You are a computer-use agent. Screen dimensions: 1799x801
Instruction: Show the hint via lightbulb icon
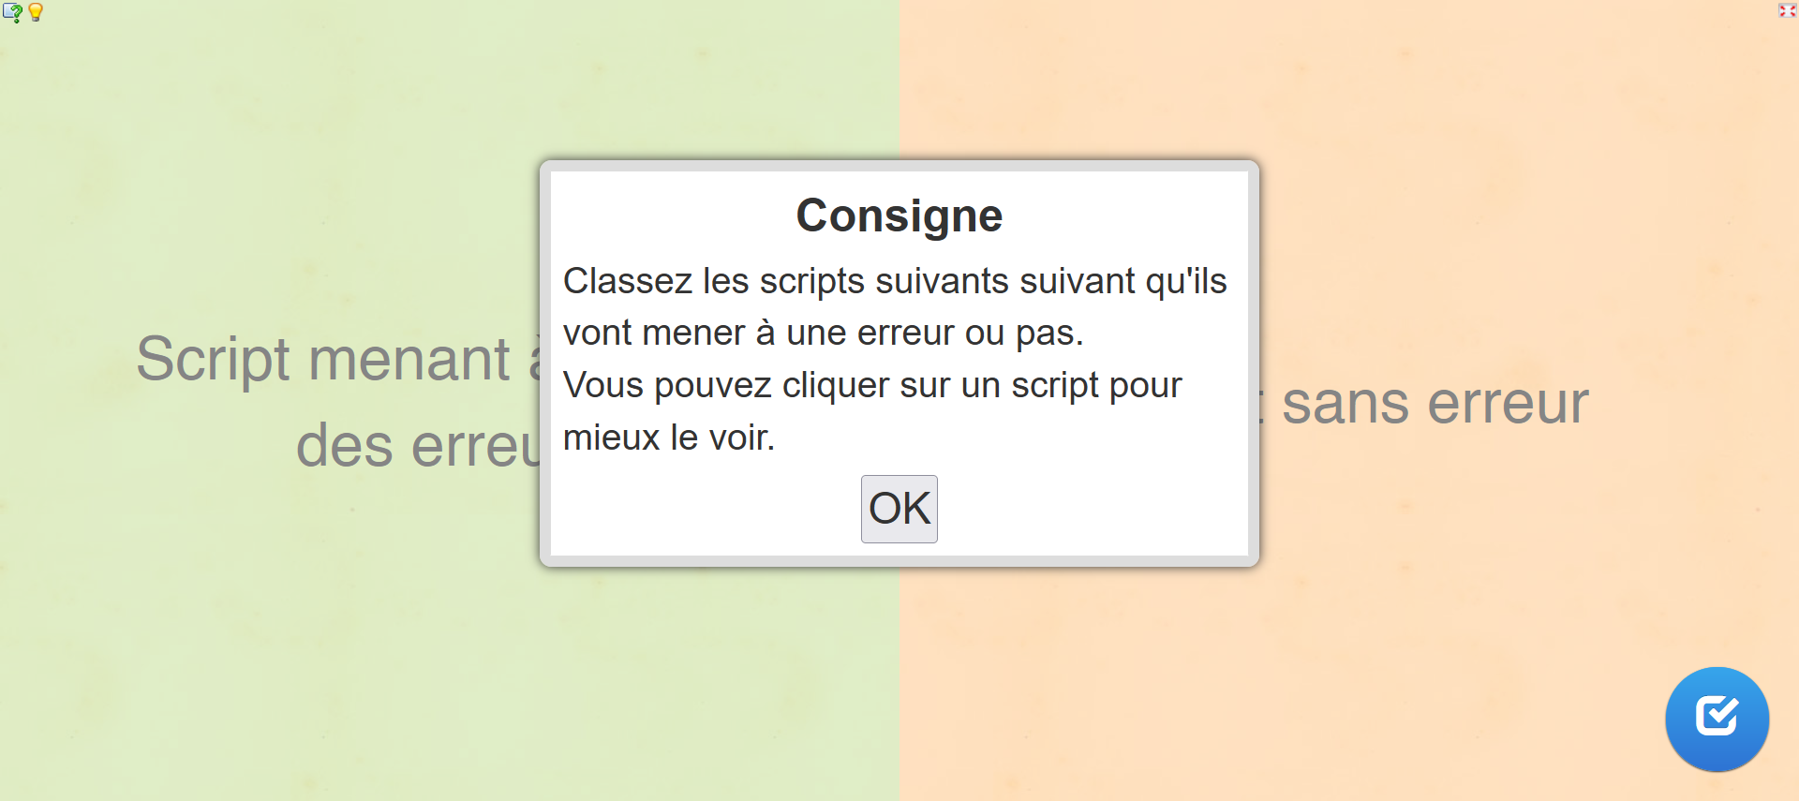(36, 12)
